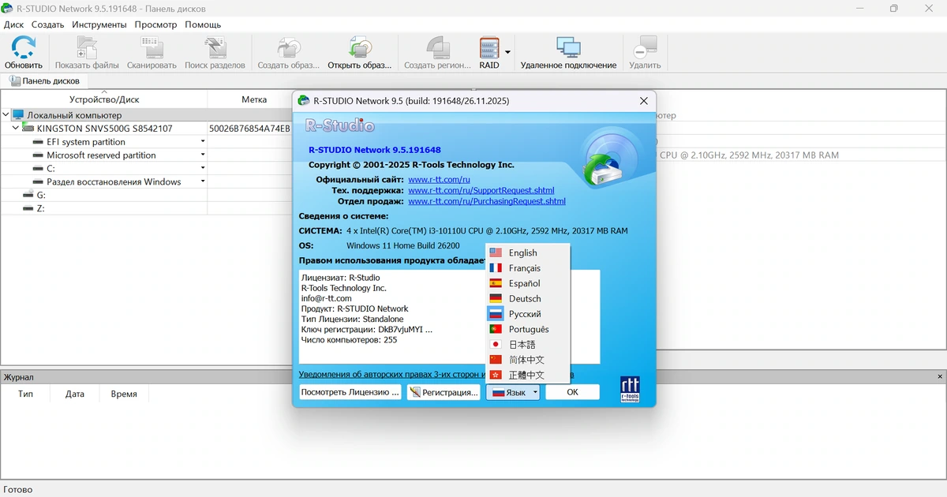The width and height of the screenshot is (947, 497).
Task: Click the r-tools technology logo in dialog
Action: (631, 389)
